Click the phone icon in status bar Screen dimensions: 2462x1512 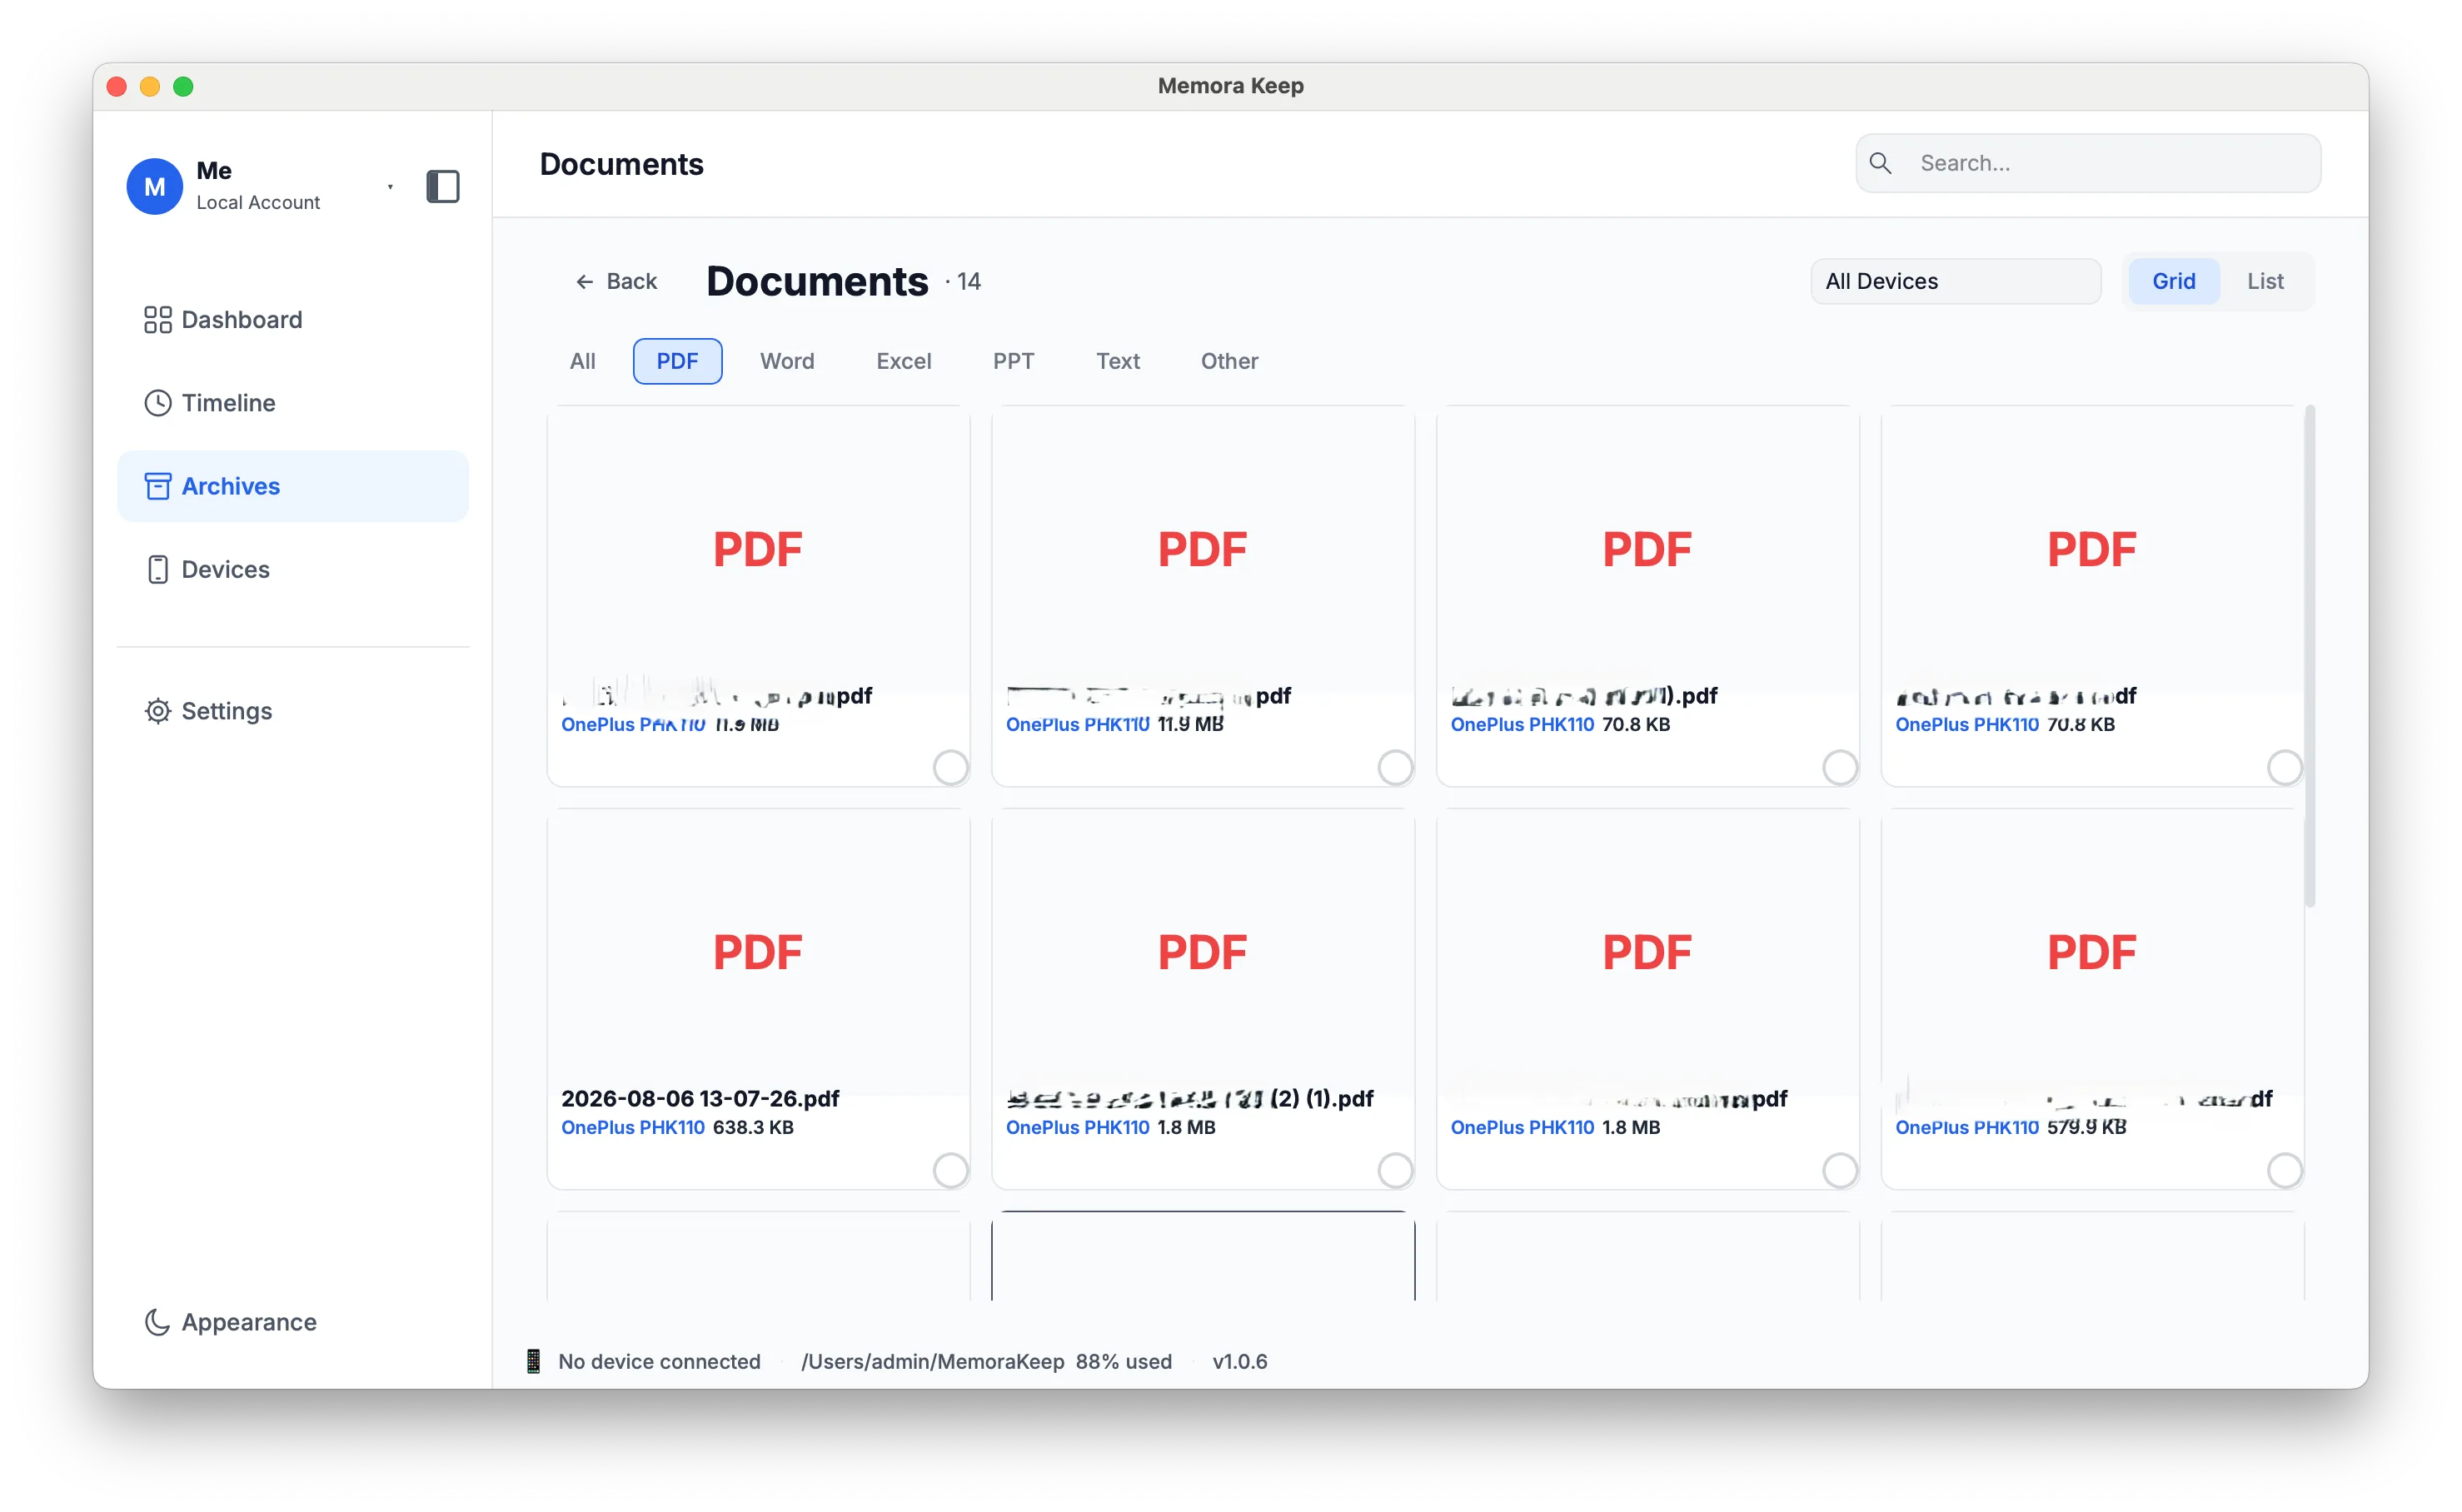[533, 1361]
